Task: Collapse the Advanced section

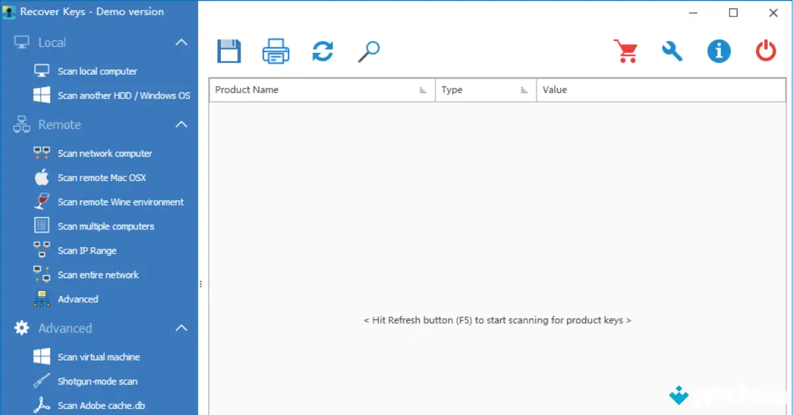Action: pos(181,328)
